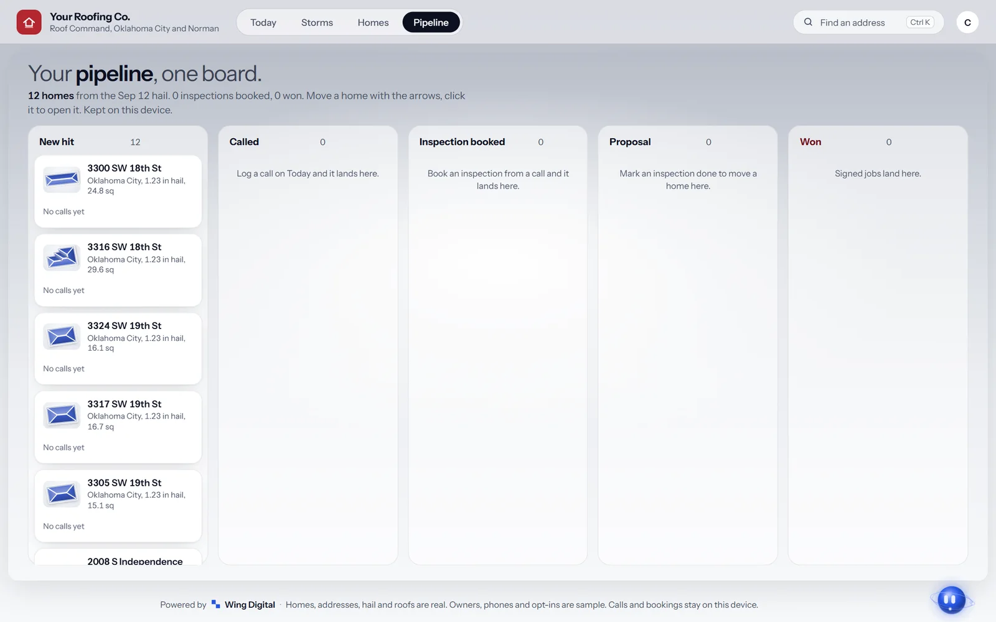The width and height of the screenshot is (996, 622).
Task: Click the Ctrl K shortcut badge
Action: [920, 22]
